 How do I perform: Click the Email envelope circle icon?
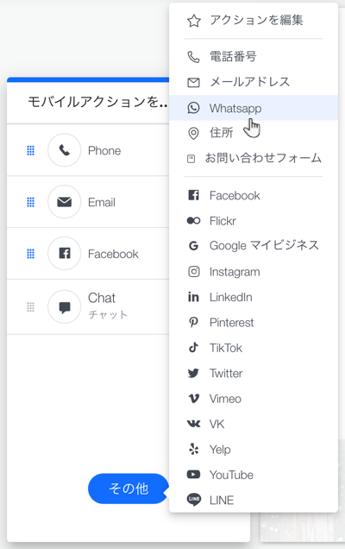(65, 202)
